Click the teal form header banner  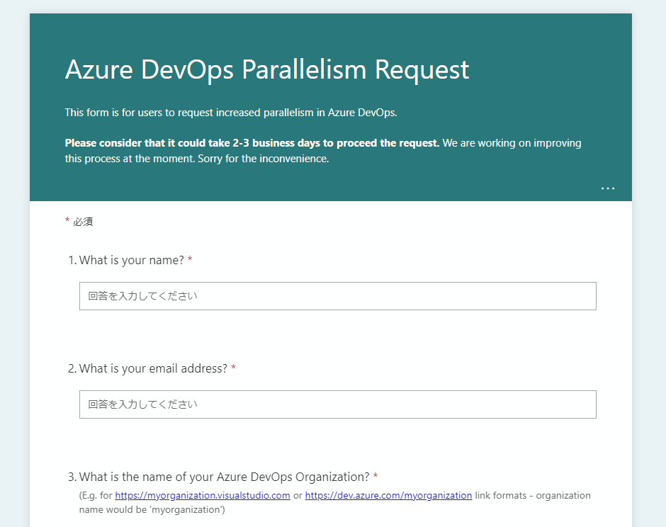pos(330,107)
